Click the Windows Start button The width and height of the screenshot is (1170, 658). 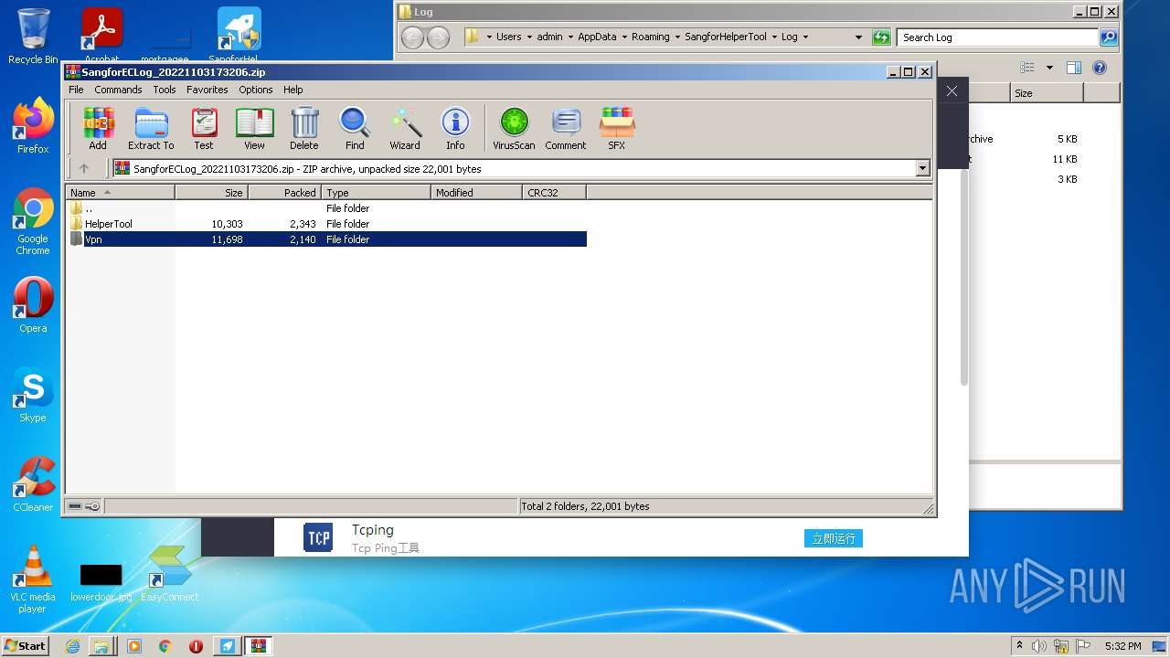click(x=26, y=645)
